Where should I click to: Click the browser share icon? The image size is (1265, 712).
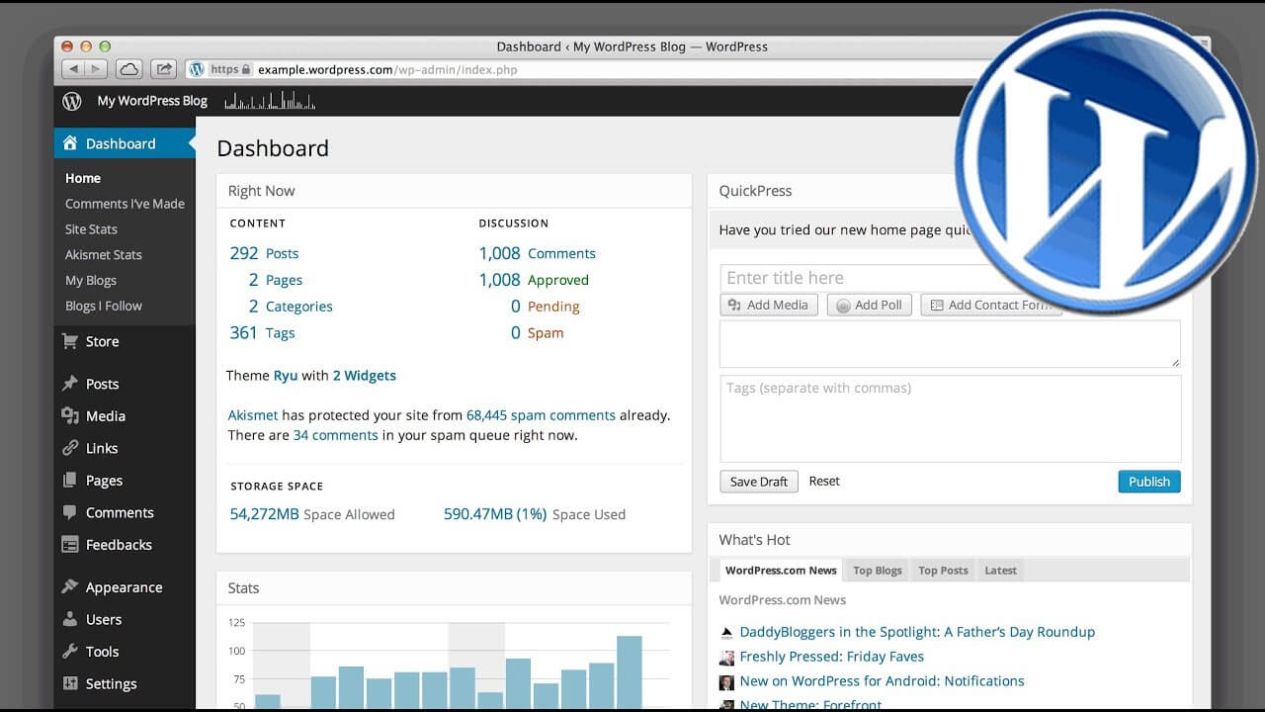(164, 69)
